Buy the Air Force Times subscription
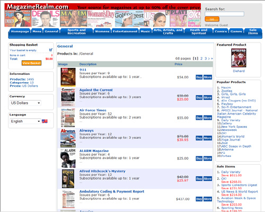The image size is (265, 212). (x=199, y=118)
